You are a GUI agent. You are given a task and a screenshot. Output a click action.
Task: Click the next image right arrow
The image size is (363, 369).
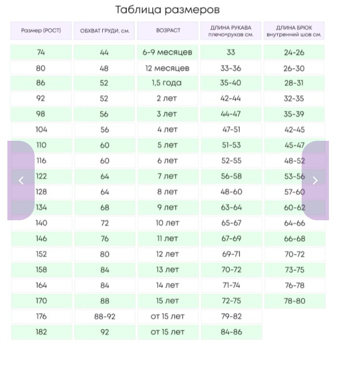point(315,181)
